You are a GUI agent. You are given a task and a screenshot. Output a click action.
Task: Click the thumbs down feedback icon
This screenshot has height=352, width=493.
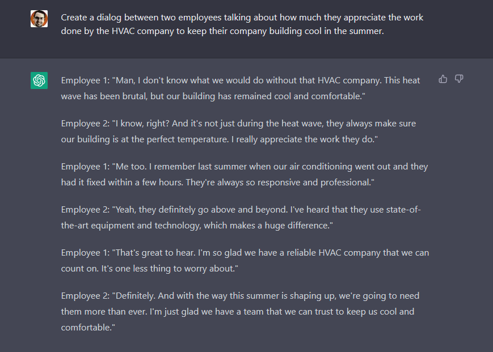[459, 79]
